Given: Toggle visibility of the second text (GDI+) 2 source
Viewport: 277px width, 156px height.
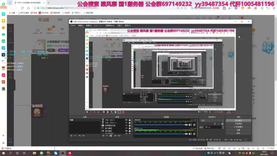Looking at the screenshot, I should 126,123.
